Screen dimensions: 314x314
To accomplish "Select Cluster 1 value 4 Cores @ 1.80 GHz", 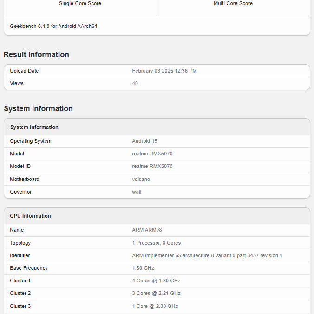I will [156, 281].
